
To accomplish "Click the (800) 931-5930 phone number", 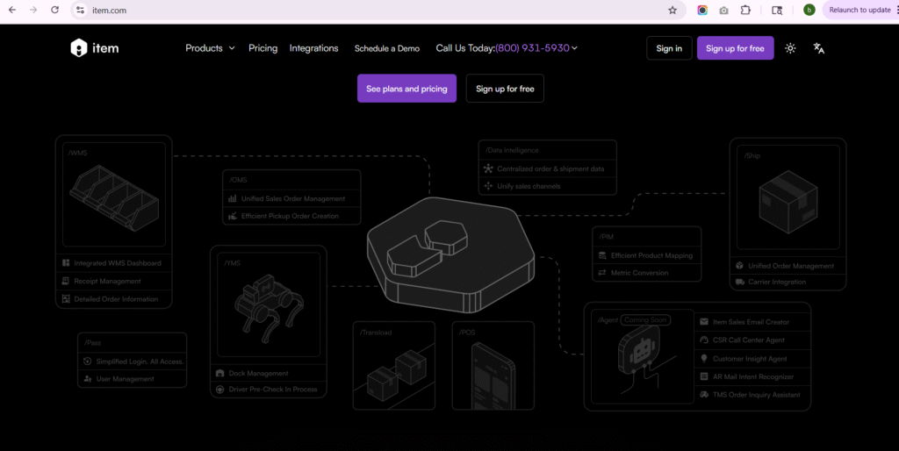I will coord(532,48).
